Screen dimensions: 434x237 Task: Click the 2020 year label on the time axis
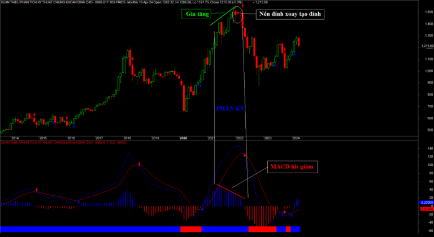[183, 138]
